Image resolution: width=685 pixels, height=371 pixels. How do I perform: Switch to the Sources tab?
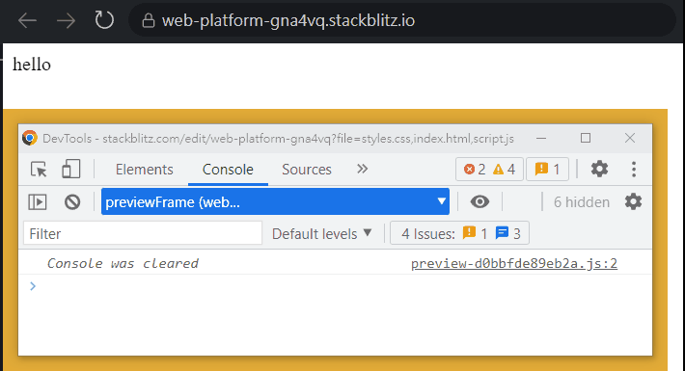[x=306, y=170]
